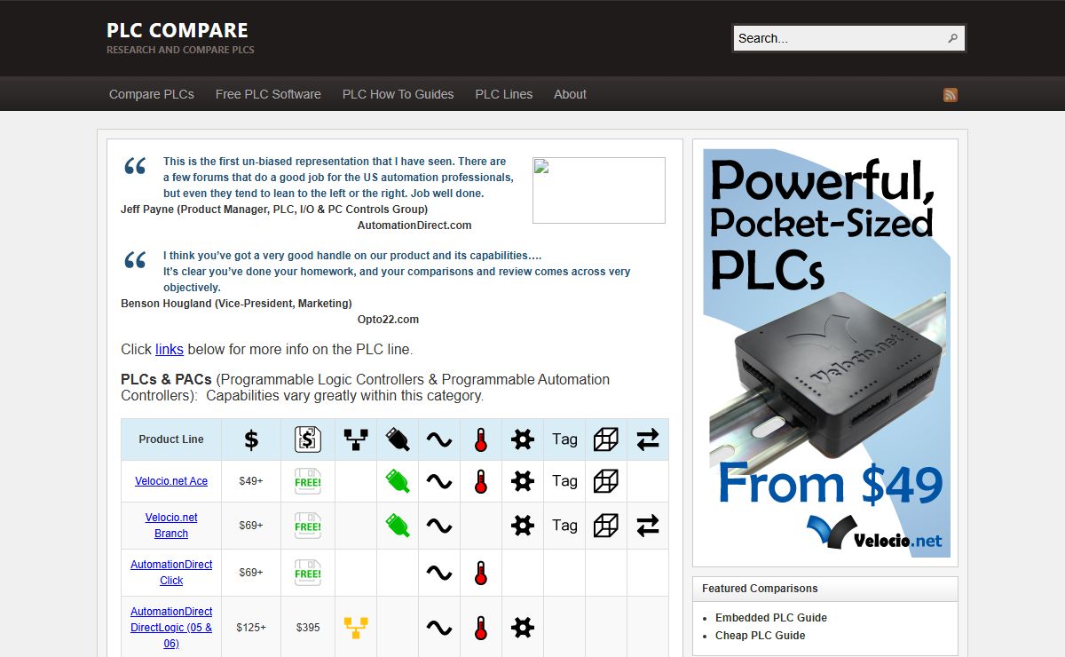Click the RSS feed icon

point(950,95)
